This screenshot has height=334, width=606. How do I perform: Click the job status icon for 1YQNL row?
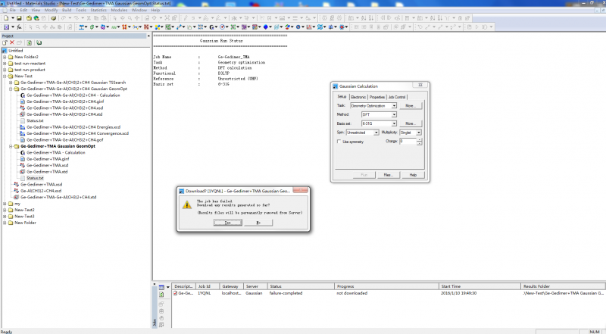coord(175,293)
